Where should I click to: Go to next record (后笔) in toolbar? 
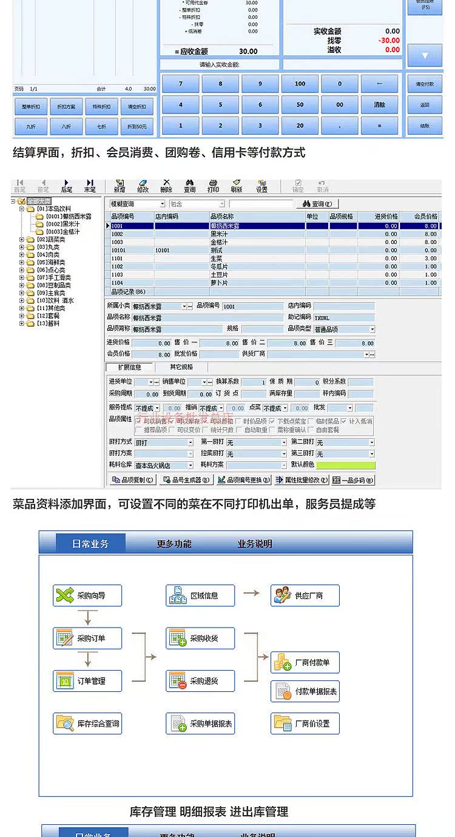pyautogui.click(x=66, y=186)
